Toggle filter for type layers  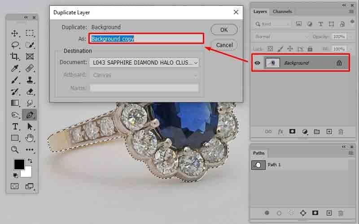click(320, 24)
